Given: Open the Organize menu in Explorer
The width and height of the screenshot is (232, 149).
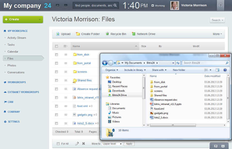Looking at the screenshot, I should [x=112, y=70].
